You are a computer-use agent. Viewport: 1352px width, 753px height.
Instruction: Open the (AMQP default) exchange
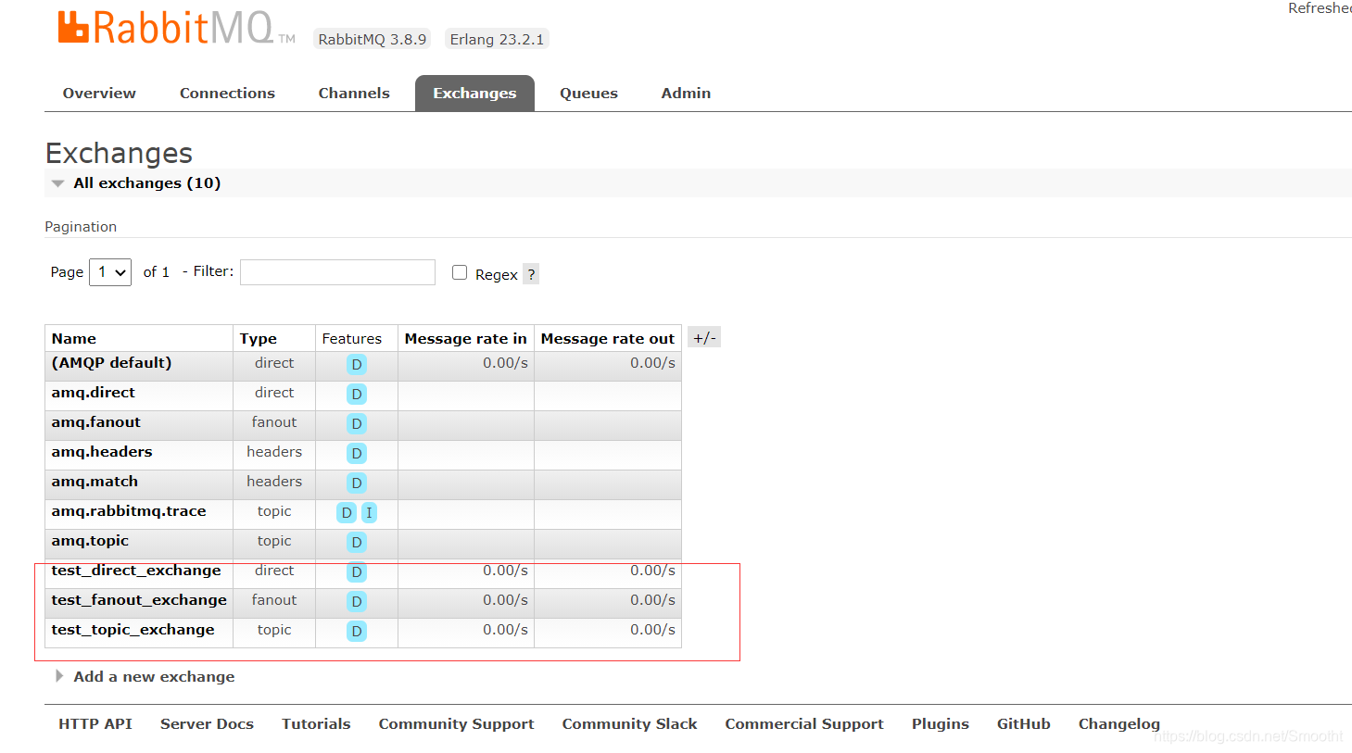point(111,363)
